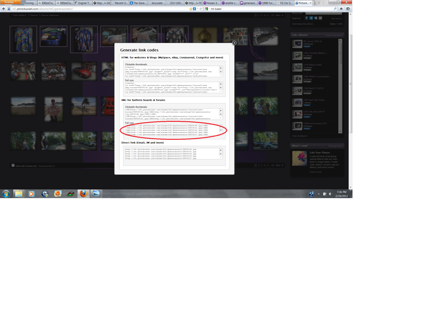This screenshot has height=317, width=423.
Task: Share album via Twitter icon
Action: 311,18
